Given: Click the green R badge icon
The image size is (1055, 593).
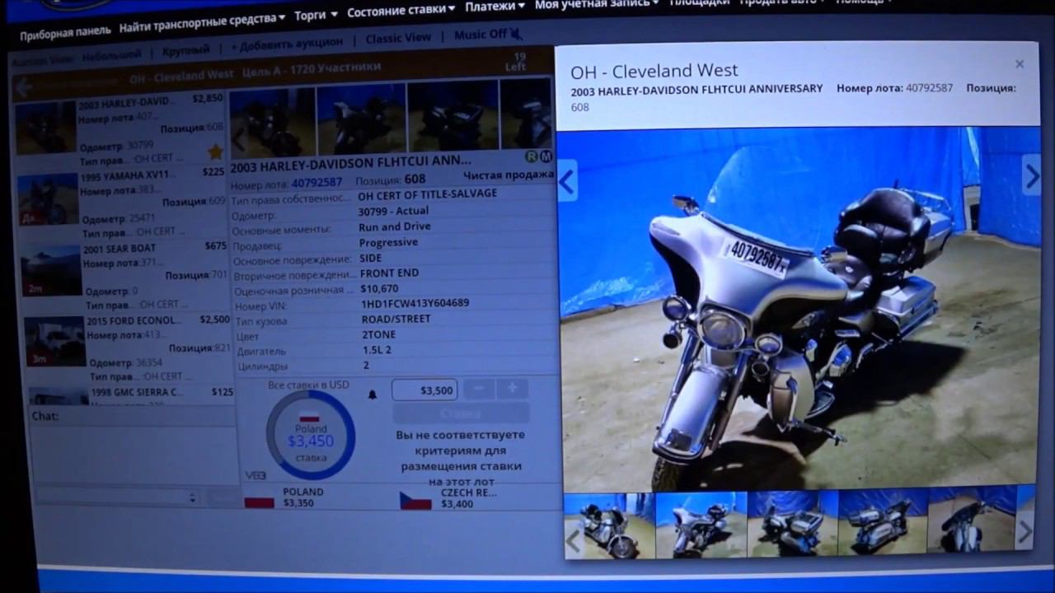Looking at the screenshot, I should click(x=532, y=156).
